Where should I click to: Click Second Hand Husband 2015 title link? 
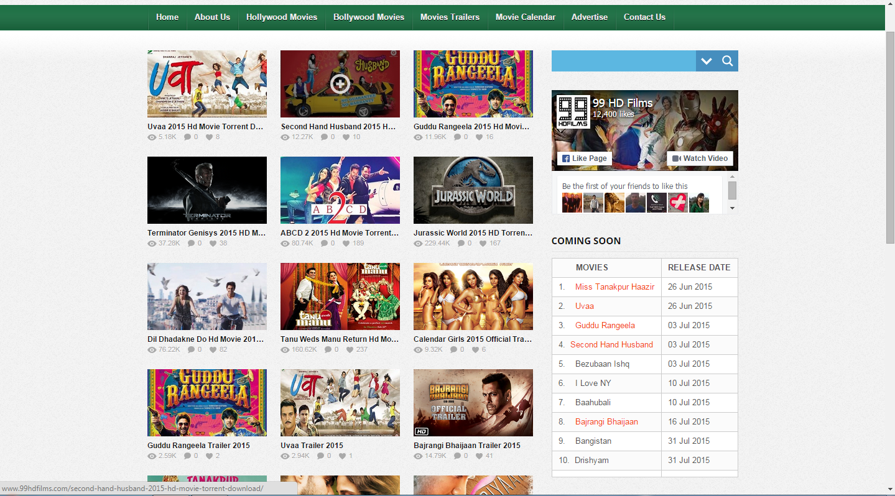pyautogui.click(x=338, y=127)
